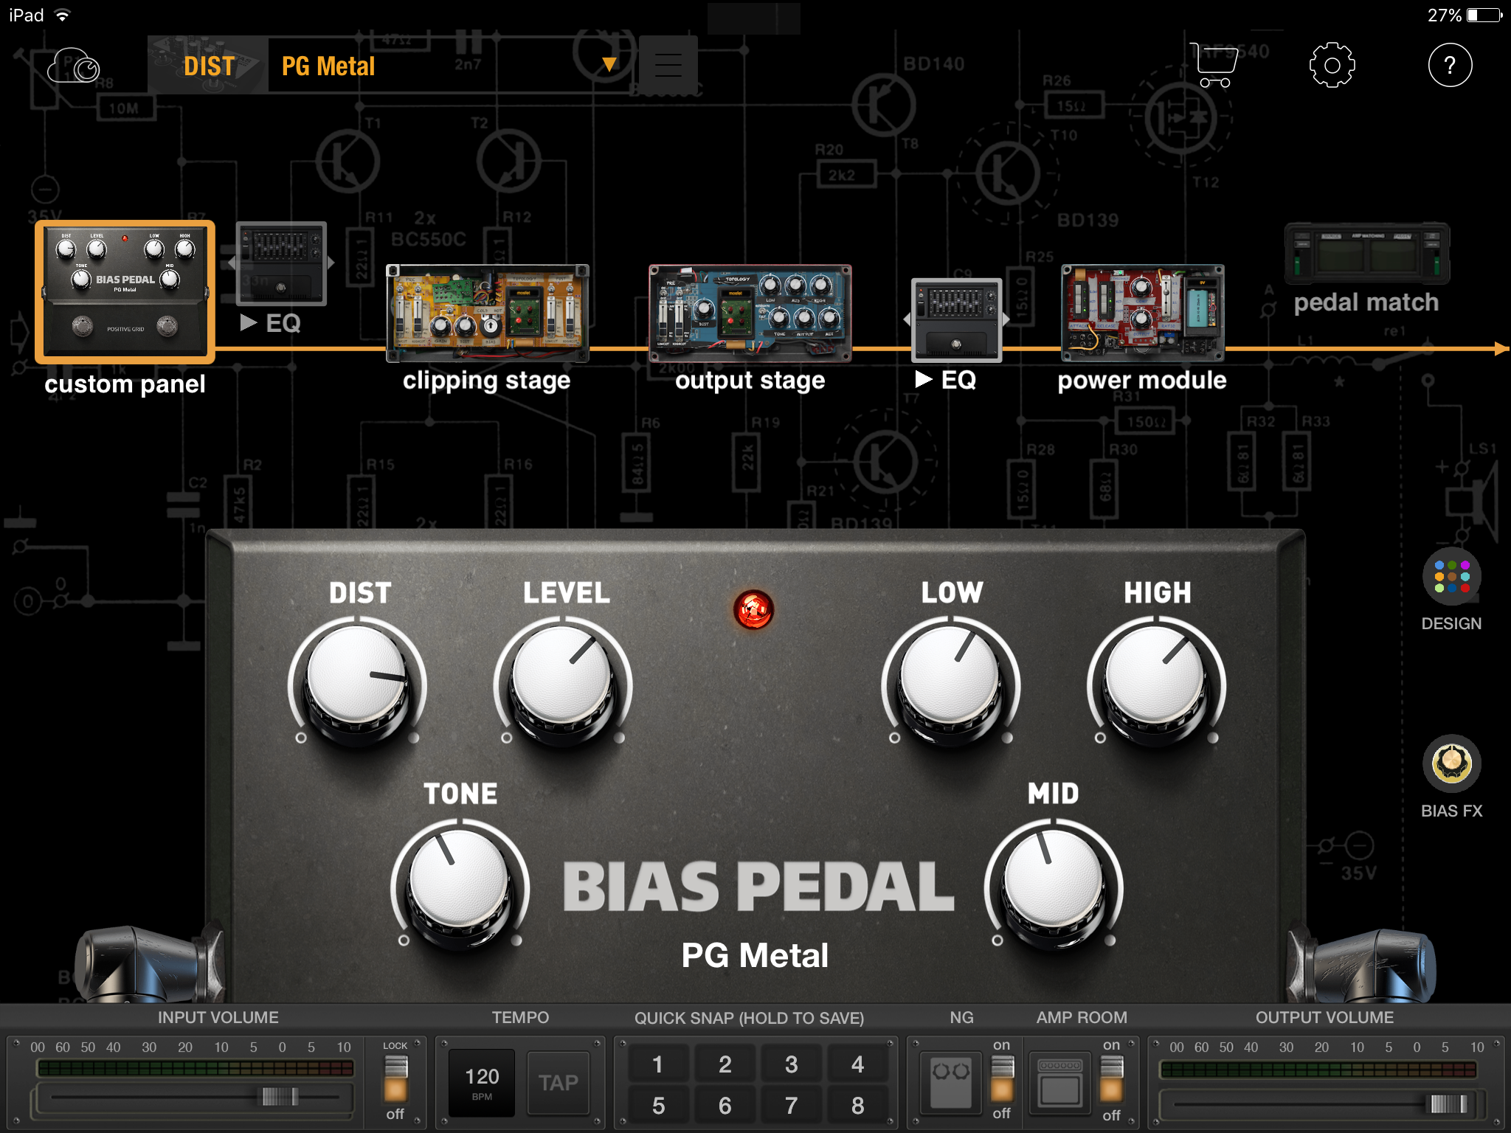This screenshot has width=1511, height=1133.
Task: Open the ToneCloud icon
Action: (x=74, y=66)
